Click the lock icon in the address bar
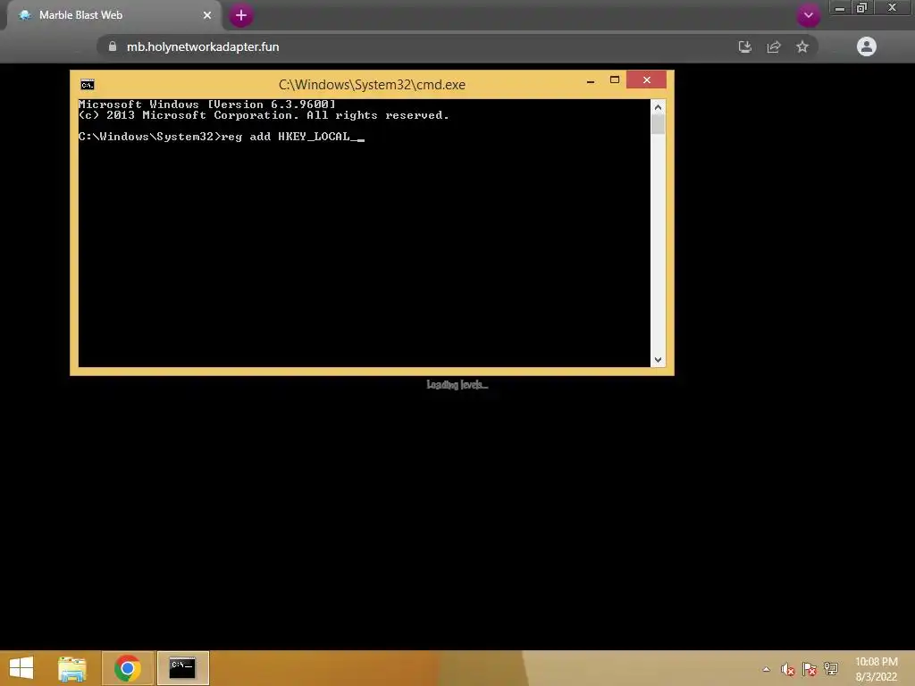Image resolution: width=915 pixels, height=686 pixels. tap(113, 46)
